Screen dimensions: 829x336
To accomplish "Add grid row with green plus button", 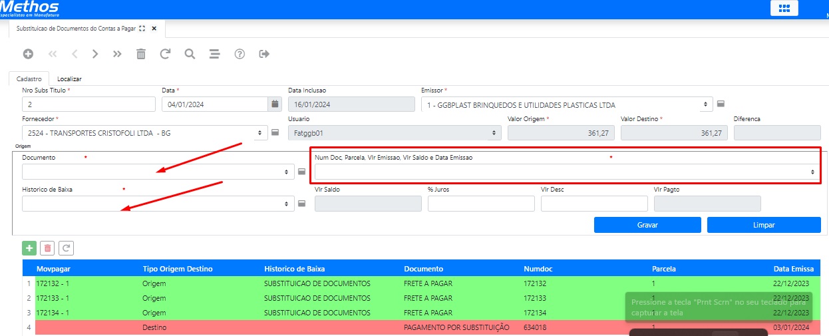I will [x=29, y=248].
